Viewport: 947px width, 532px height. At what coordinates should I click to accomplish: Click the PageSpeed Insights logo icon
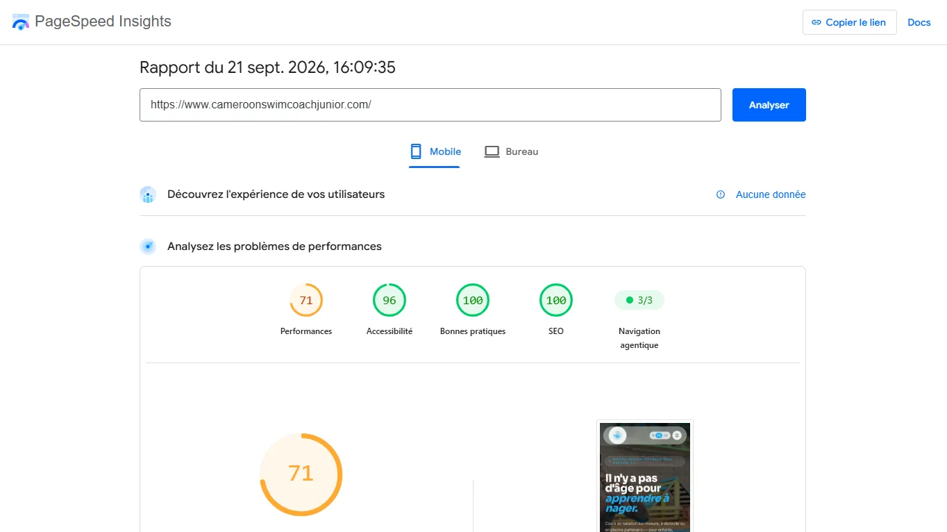21,22
